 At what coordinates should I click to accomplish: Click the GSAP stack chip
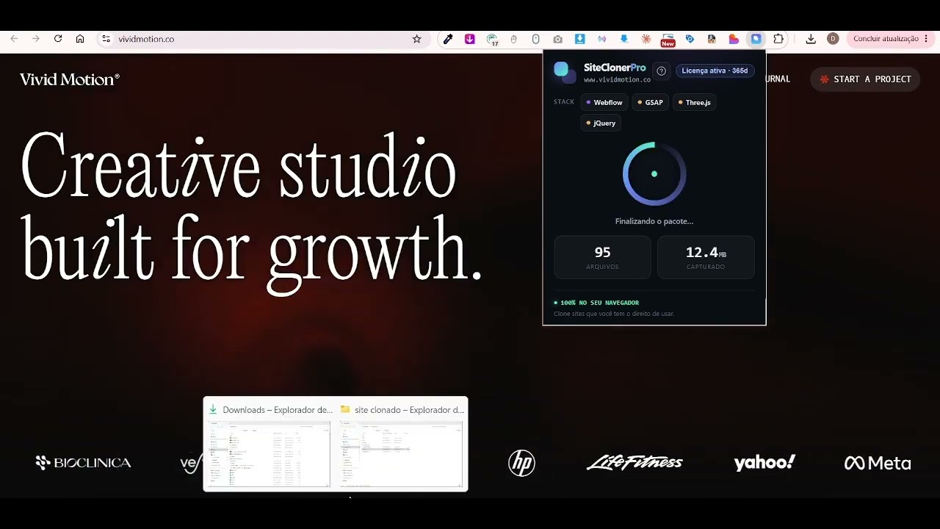(x=651, y=103)
